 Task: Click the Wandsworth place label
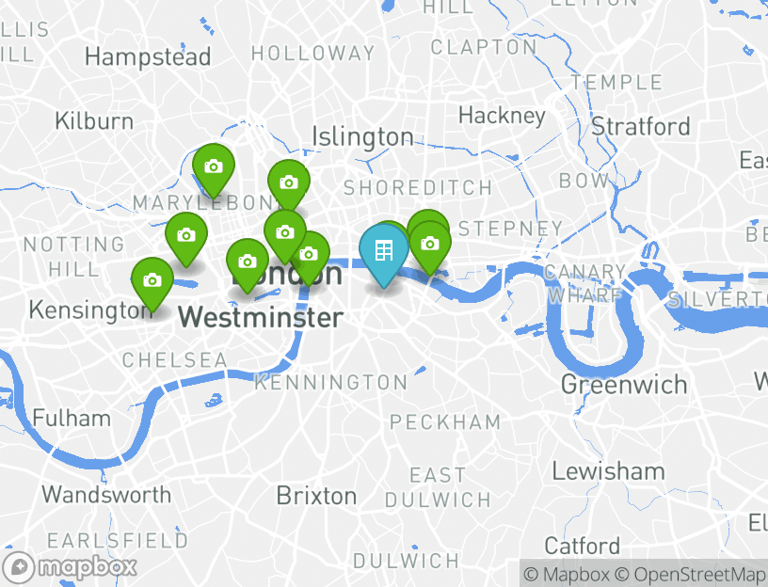tap(106, 495)
